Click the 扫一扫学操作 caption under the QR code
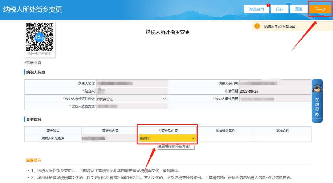Viewport: 333px width, 183px height. pyautogui.click(x=40, y=54)
